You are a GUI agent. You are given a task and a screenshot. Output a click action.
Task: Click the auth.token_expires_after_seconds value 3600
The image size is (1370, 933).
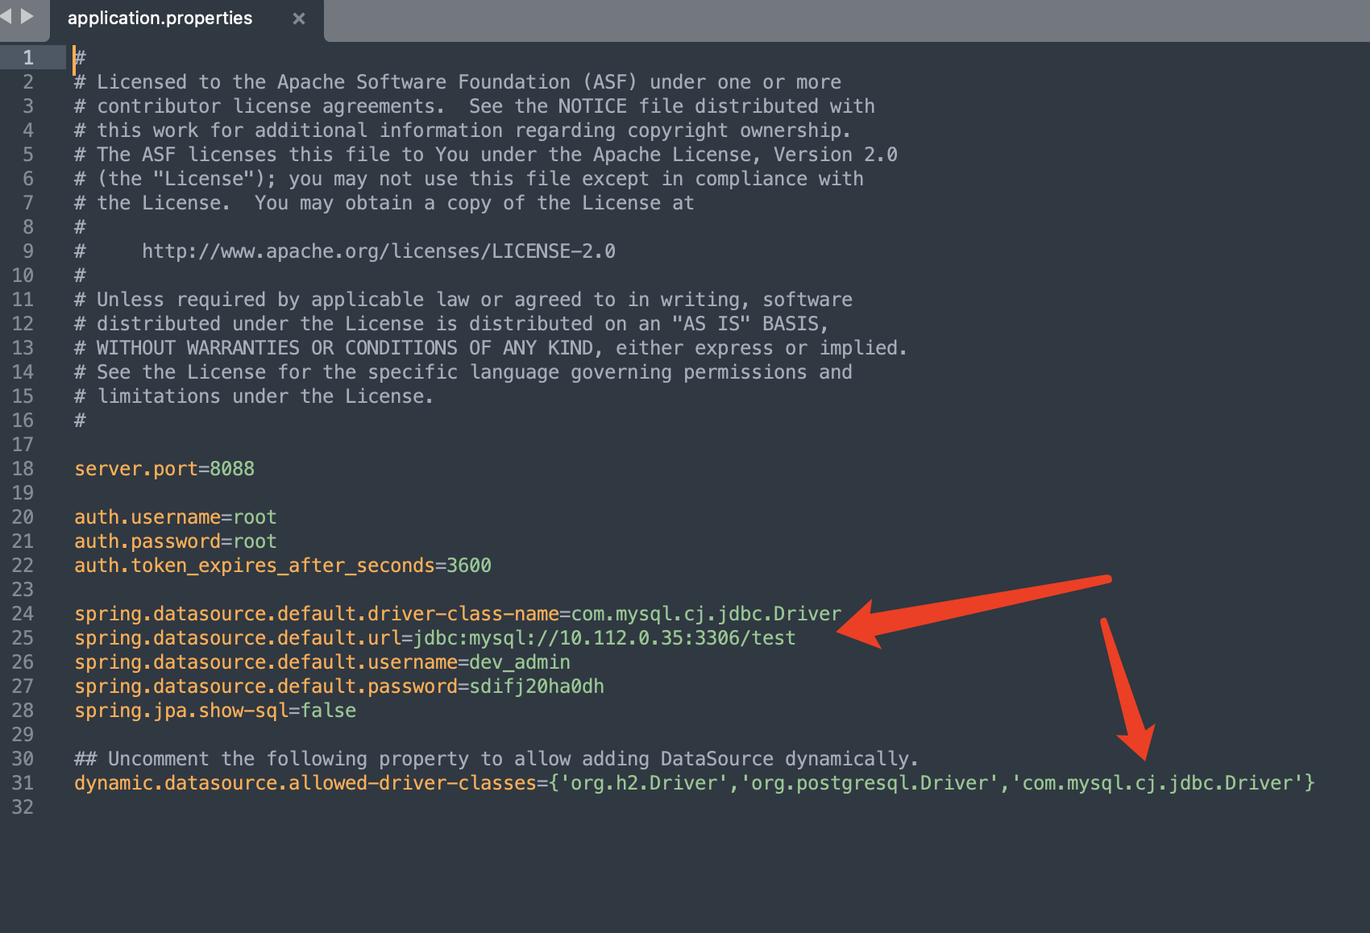(x=469, y=565)
